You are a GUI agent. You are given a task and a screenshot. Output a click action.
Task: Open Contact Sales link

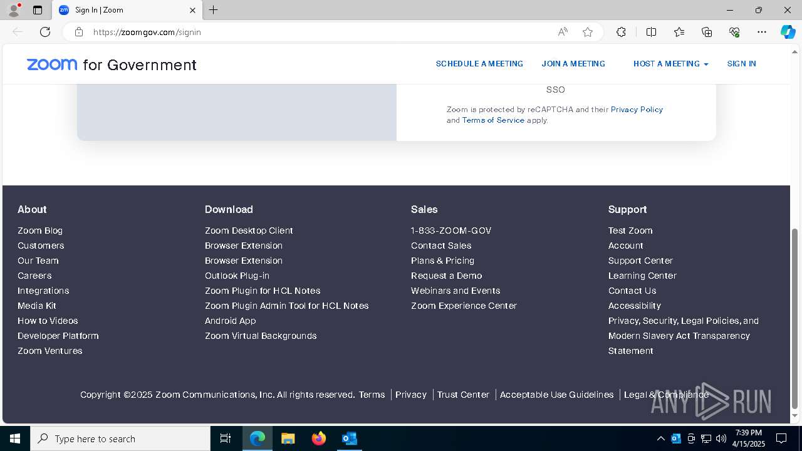point(441,246)
